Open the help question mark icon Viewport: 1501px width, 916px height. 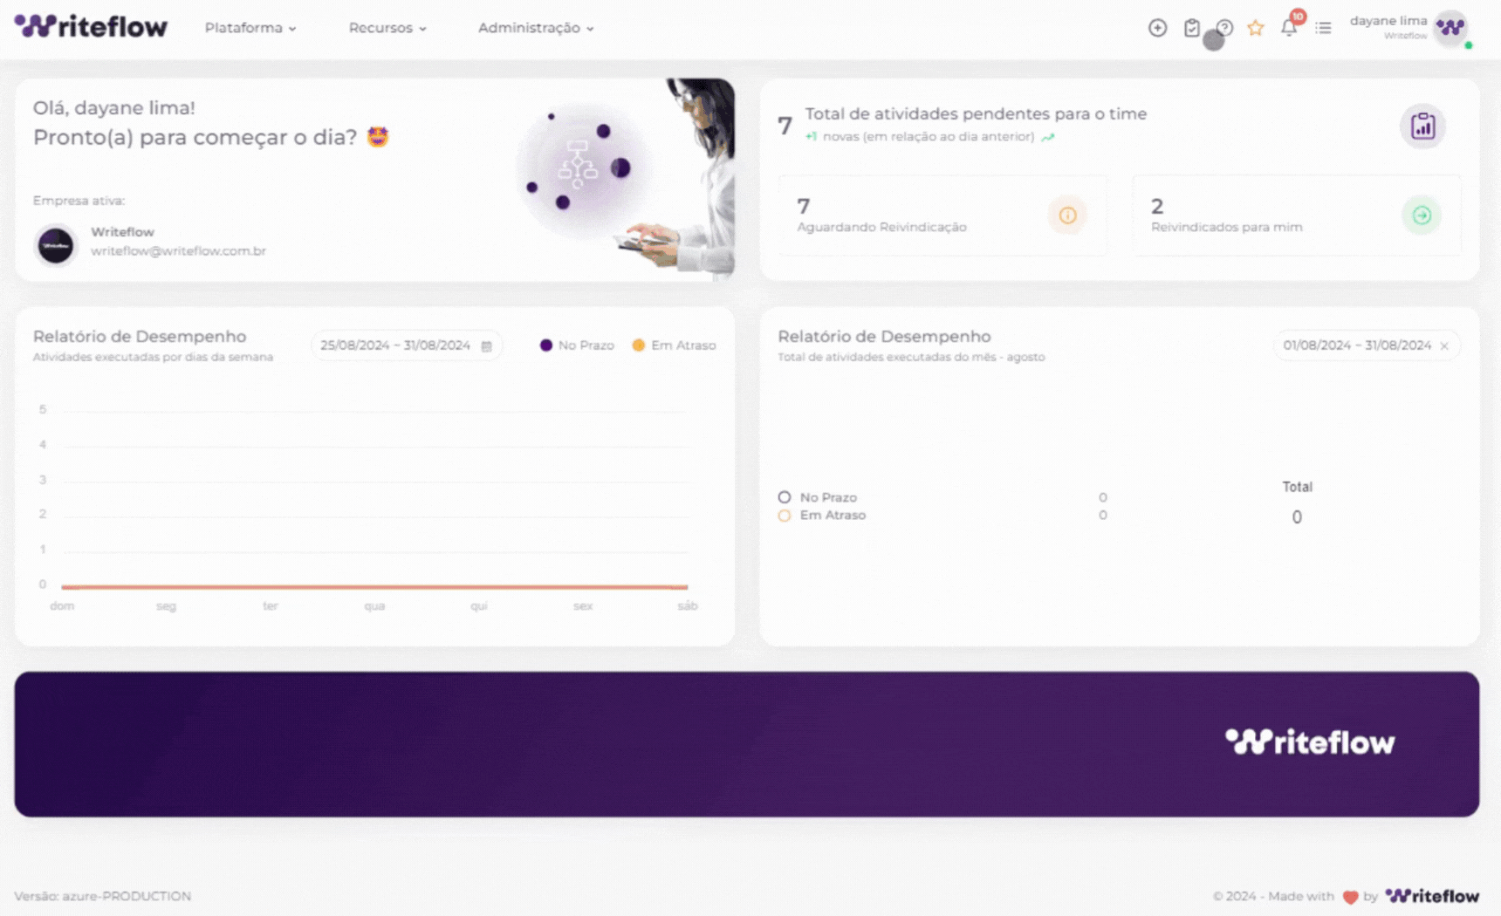(1225, 28)
